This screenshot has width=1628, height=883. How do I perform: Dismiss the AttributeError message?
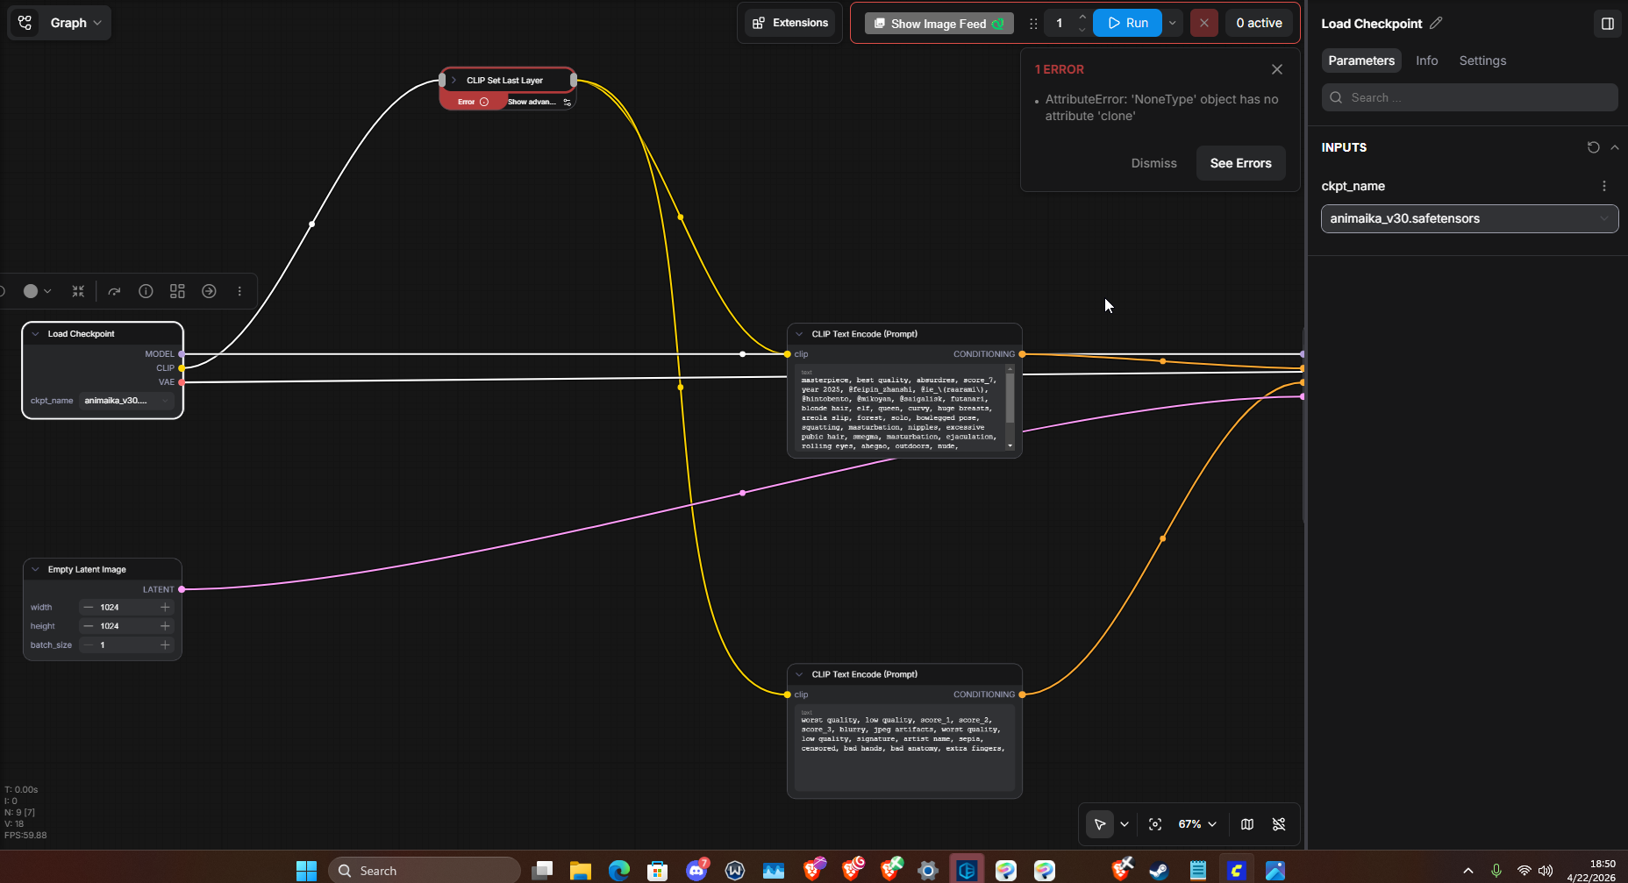point(1153,163)
